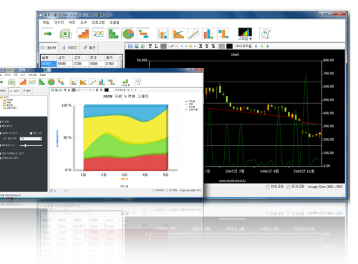Viewport: 358px width, 264px height.
Task: Select the pie chart type icon in back window
Action: point(128,34)
